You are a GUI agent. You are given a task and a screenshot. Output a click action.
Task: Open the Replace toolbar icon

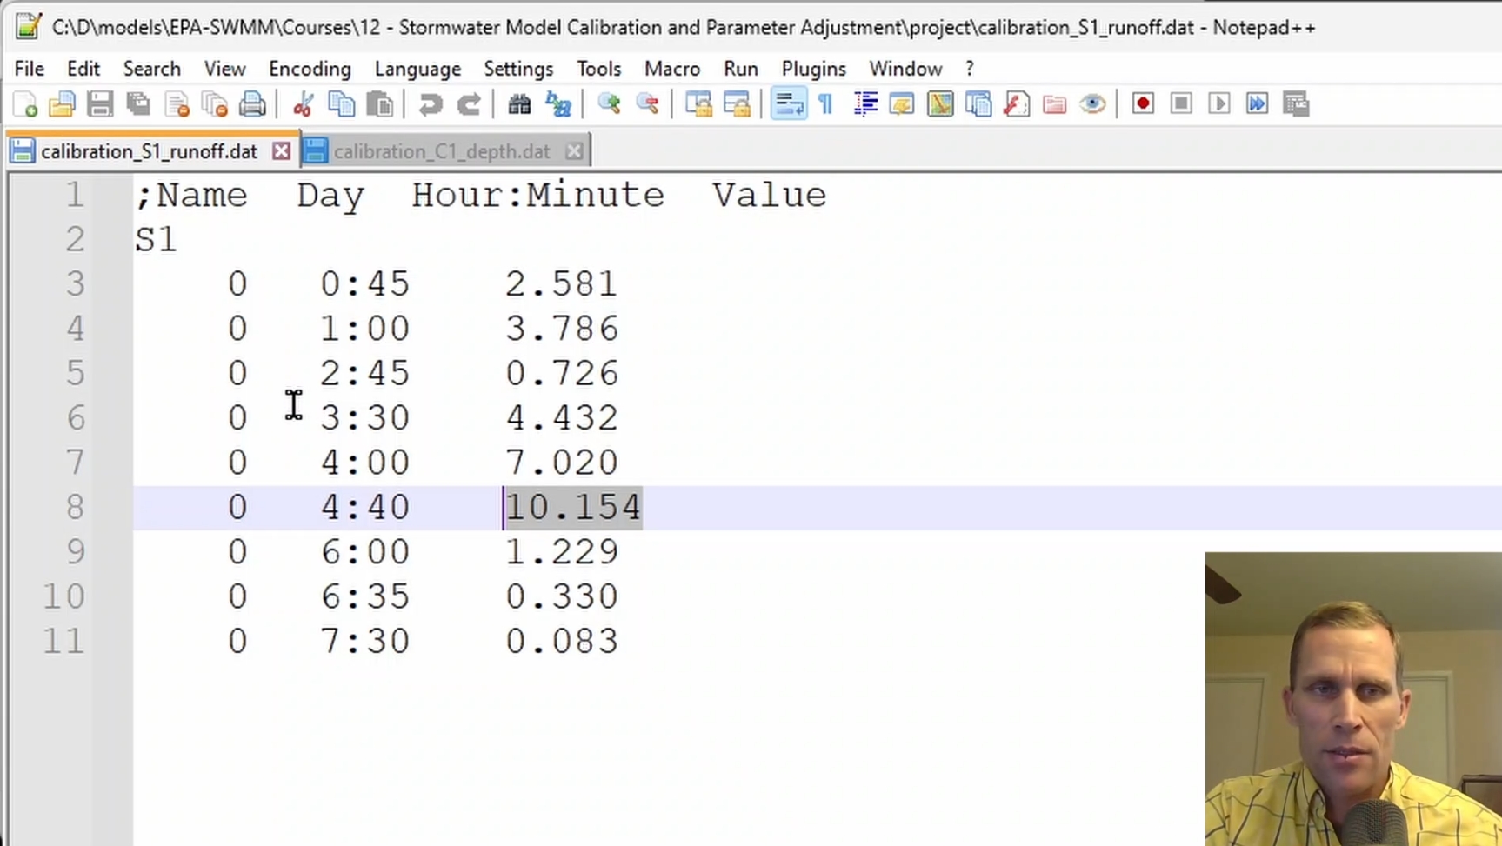558,104
